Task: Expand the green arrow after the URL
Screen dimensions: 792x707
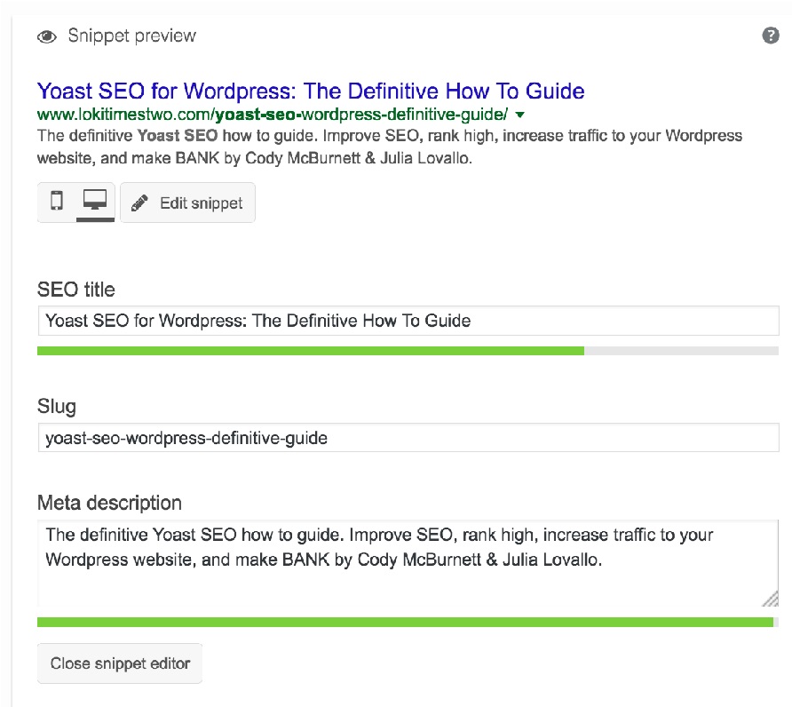Action: click(x=520, y=115)
